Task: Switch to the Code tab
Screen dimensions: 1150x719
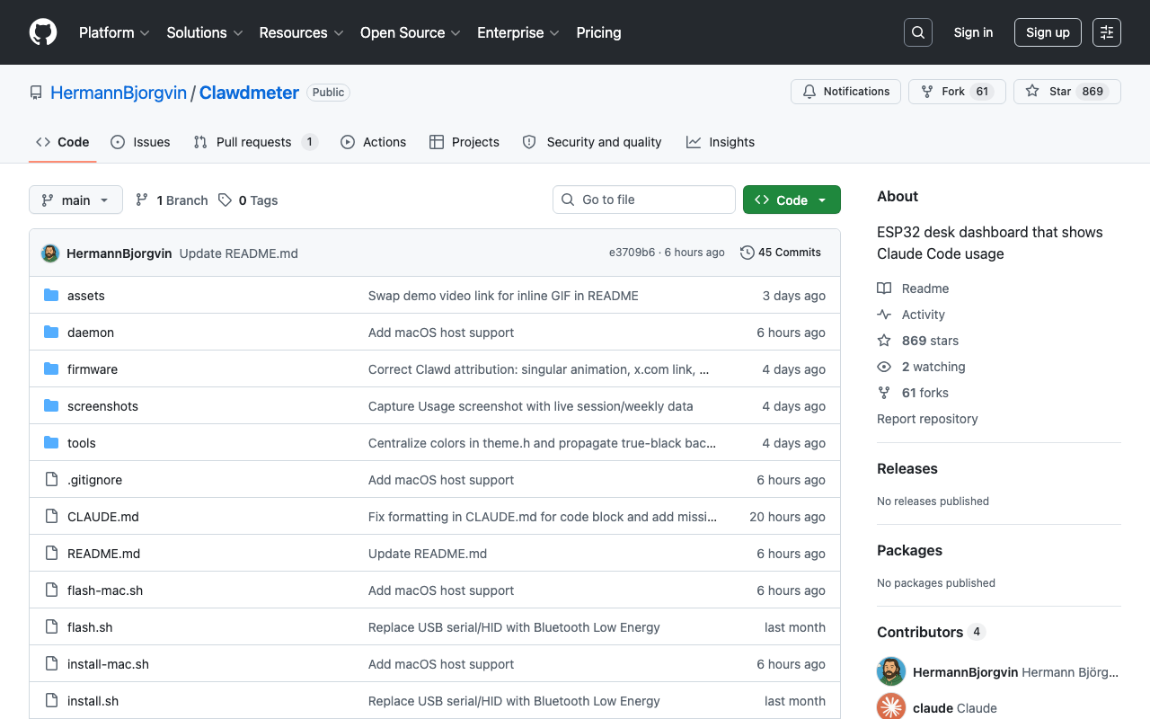Action: [x=62, y=142]
